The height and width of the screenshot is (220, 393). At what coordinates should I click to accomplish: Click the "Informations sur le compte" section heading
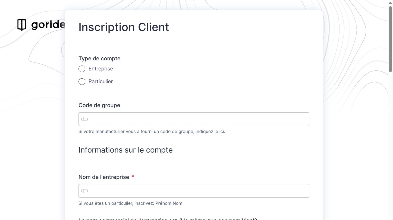tap(125, 150)
